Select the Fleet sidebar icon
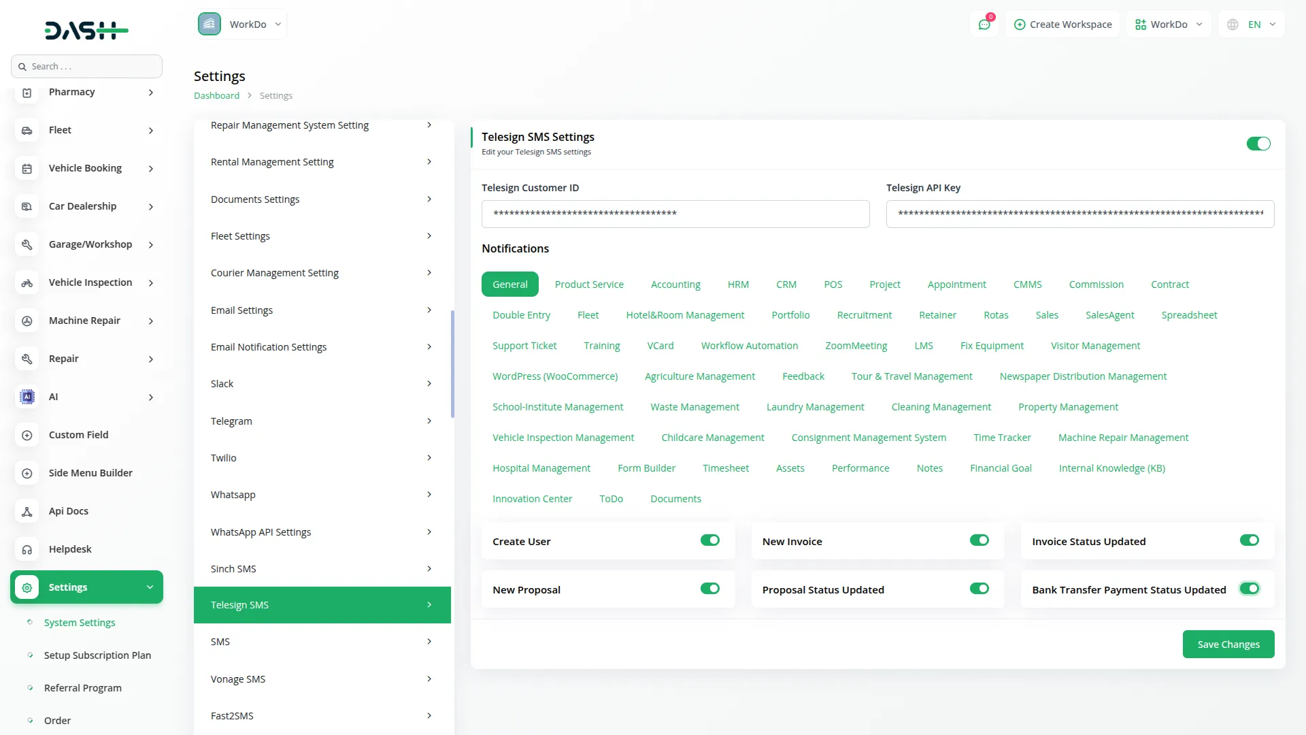1306x735 pixels. [x=27, y=130]
